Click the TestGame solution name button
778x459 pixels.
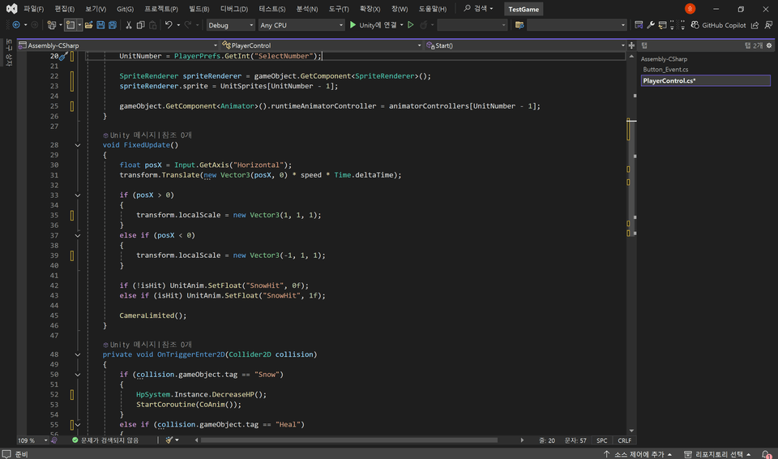[x=524, y=9]
